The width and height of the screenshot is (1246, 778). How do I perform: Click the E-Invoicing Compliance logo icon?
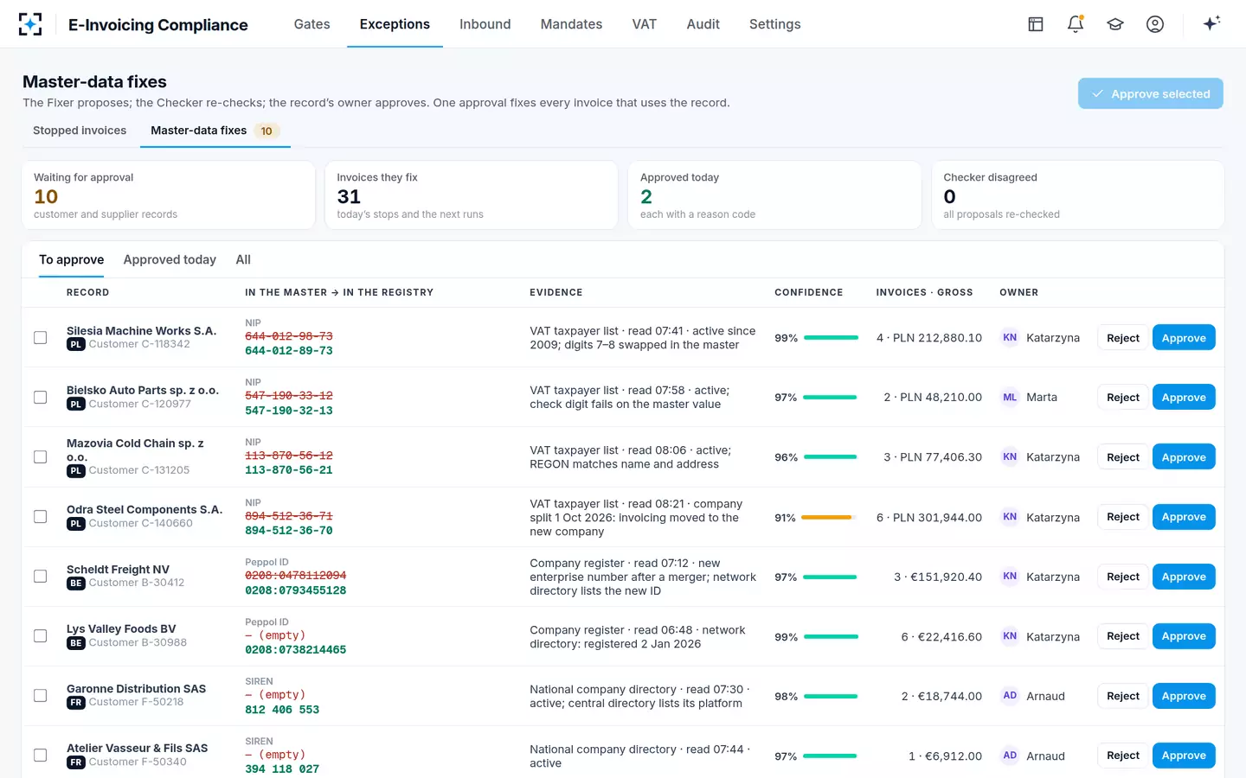(x=30, y=24)
